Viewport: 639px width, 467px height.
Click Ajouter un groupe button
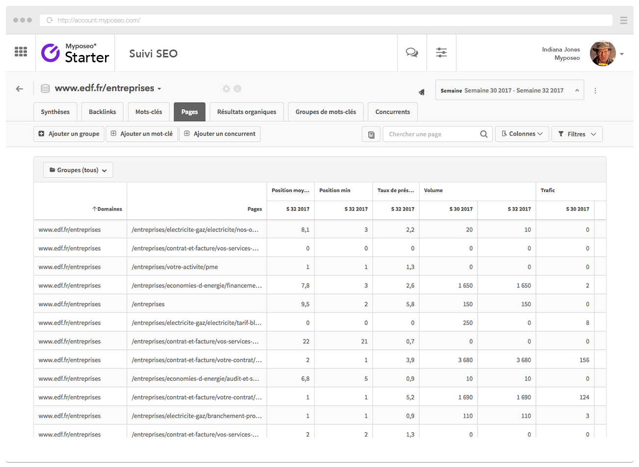tap(69, 134)
